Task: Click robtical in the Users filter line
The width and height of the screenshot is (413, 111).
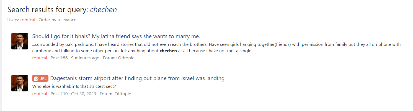Action: [28, 20]
